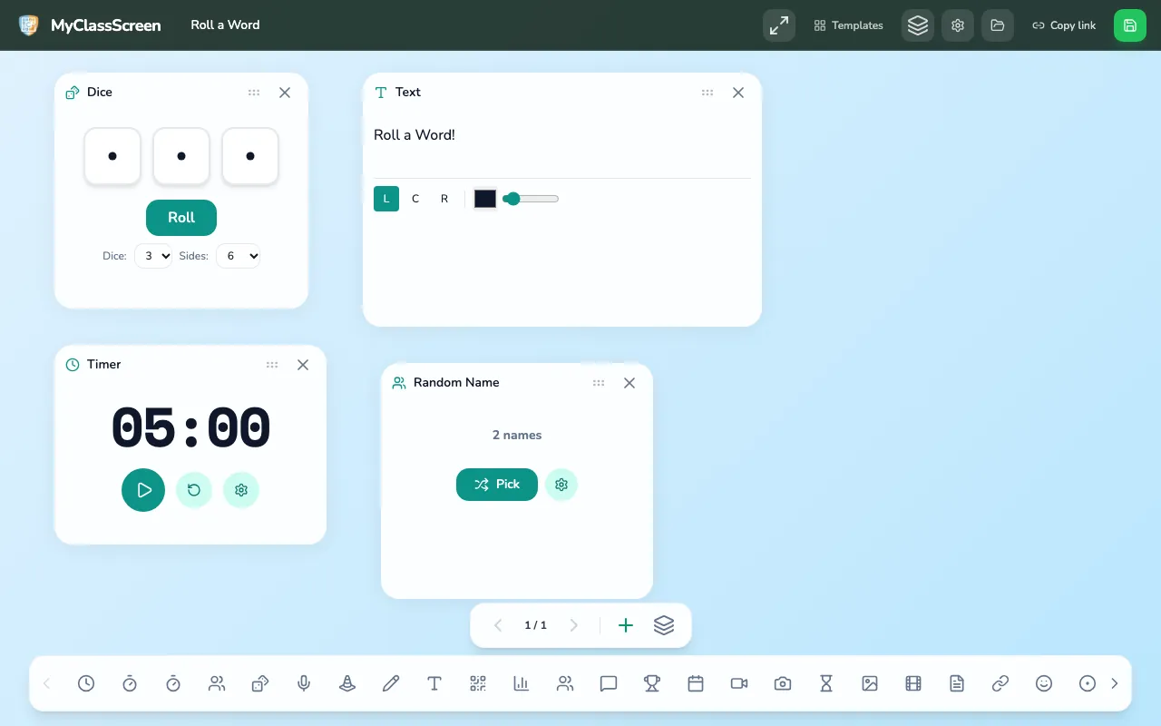Screen dimensions: 1161x726
Task: Open the calendar widget
Action: (x=696, y=683)
